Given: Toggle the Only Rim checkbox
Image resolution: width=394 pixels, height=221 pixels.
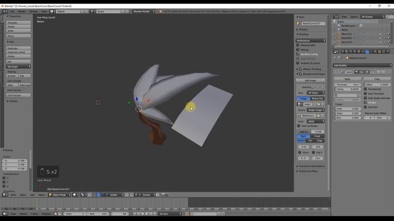Looking at the screenshot, I should click(365, 107).
